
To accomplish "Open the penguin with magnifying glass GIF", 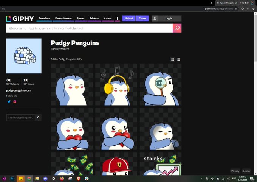I will click(161, 84).
